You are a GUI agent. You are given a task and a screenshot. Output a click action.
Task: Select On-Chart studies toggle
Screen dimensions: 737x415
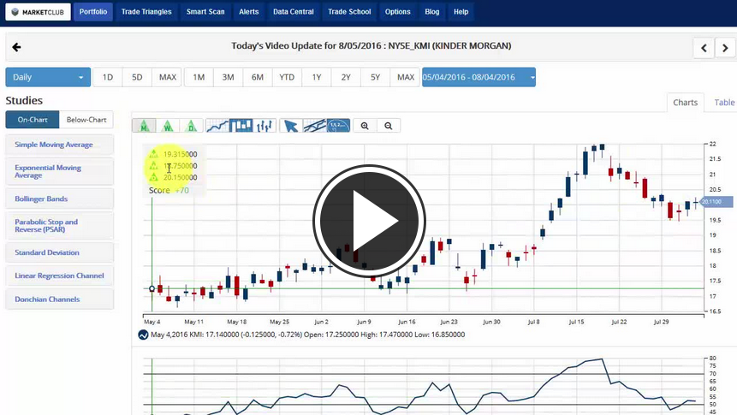click(x=33, y=120)
